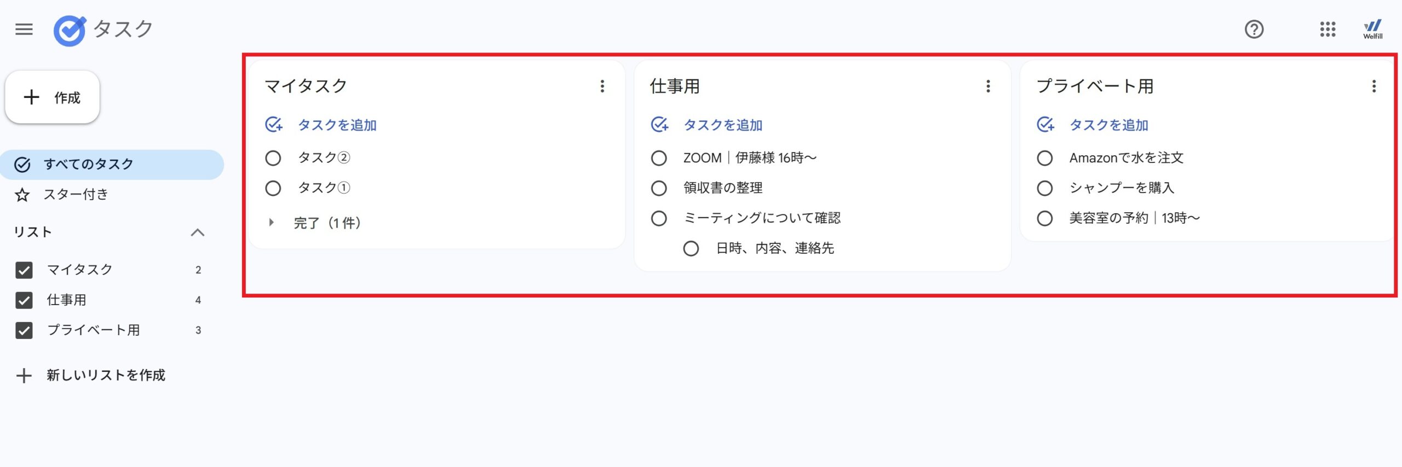
Task: Uncheck the プライベート用 list checkbox
Action: [x=24, y=330]
